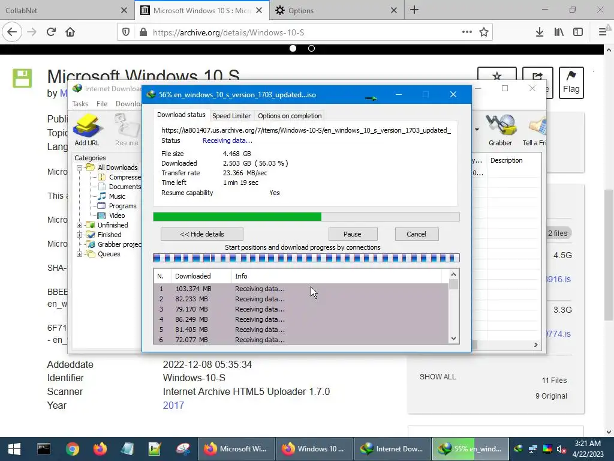The image size is (614, 461).
Task: Switch to the Options browser tab
Action: [337, 10]
